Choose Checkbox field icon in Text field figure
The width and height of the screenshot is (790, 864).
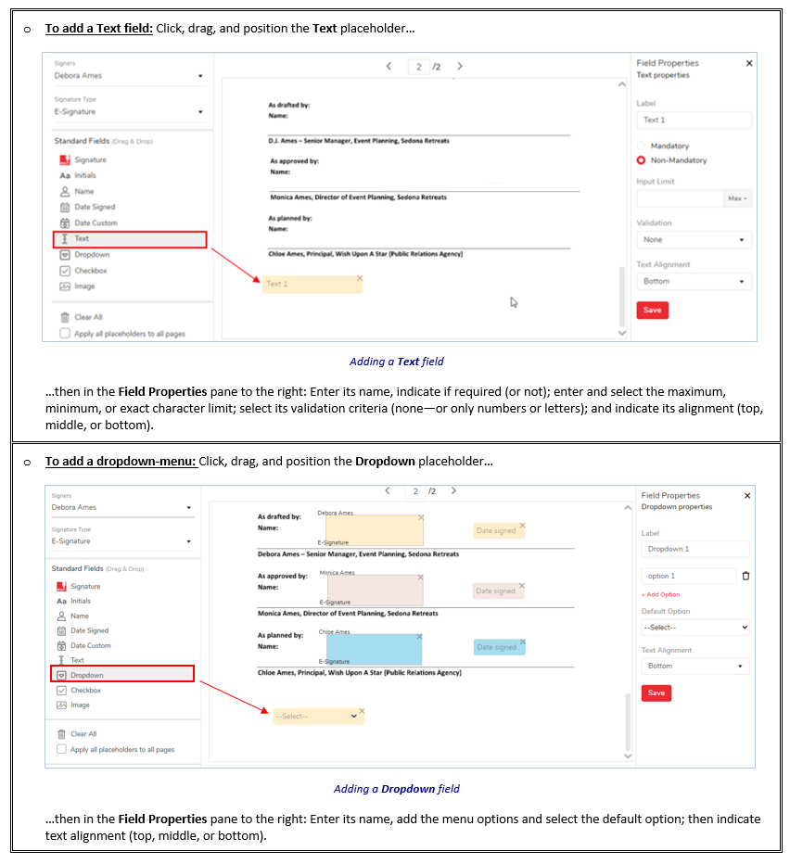click(x=65, y=271)
